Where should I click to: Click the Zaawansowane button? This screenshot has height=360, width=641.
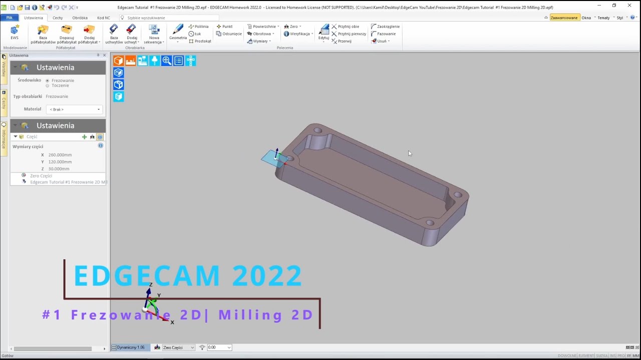click(564, 17)
